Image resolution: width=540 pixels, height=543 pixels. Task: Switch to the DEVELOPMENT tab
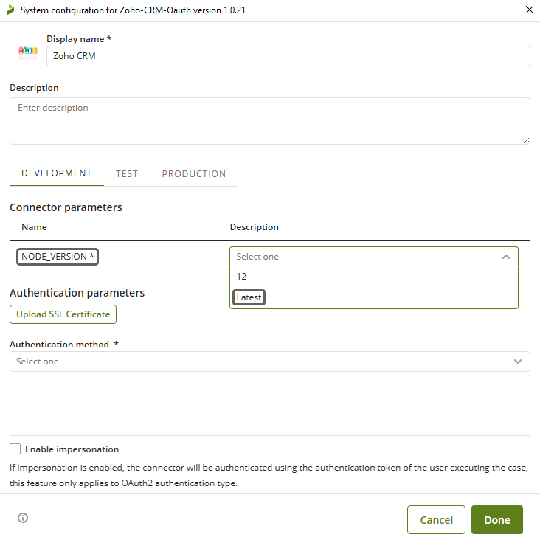click(57, 173)
